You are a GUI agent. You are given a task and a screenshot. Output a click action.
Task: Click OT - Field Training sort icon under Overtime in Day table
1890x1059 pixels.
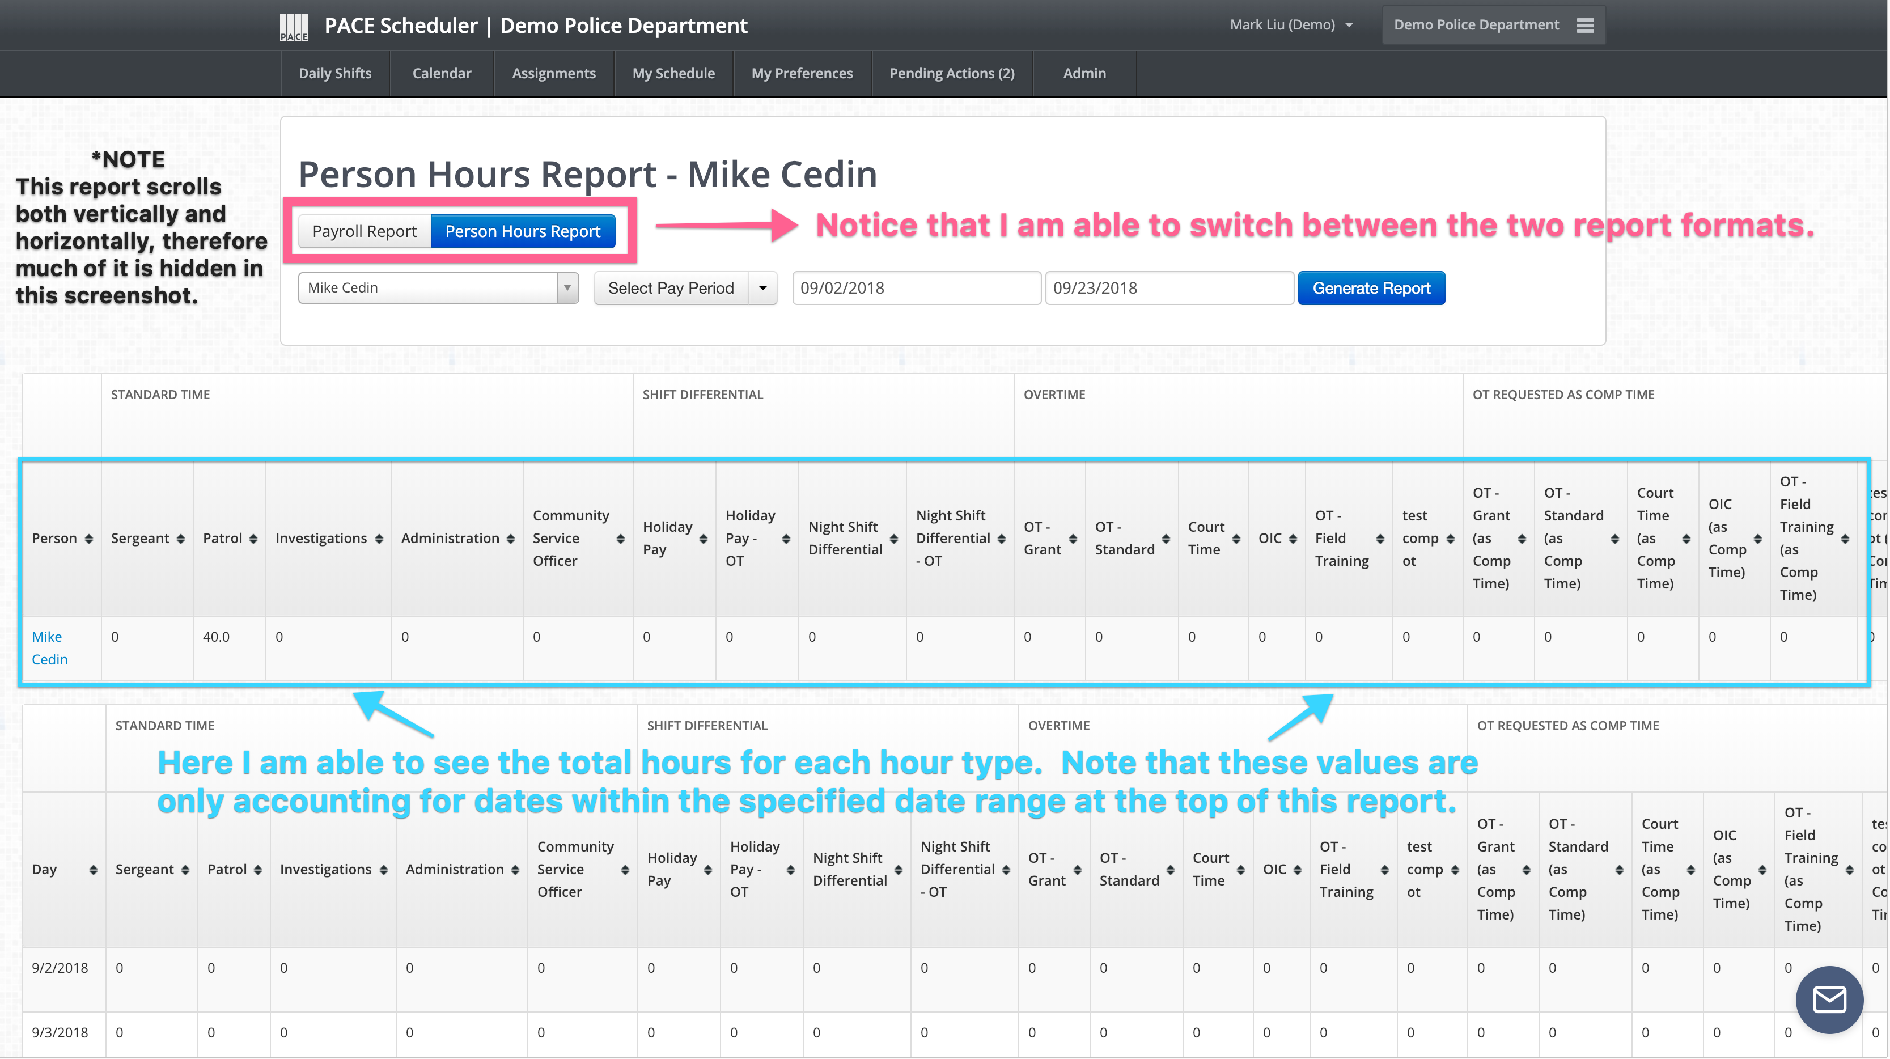point(1384,870)
